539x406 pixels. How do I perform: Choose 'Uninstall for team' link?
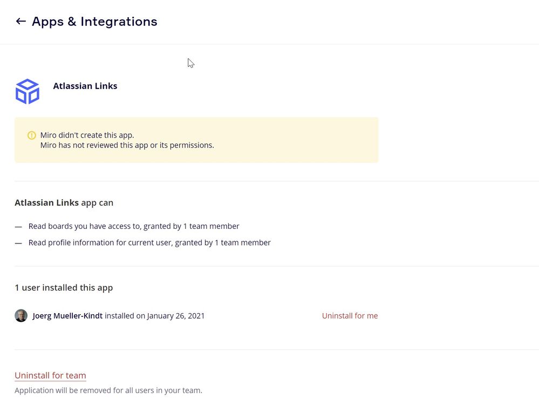pos(50,376)
